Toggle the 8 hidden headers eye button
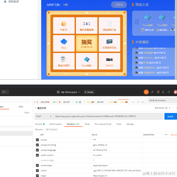Screen dimensions: 177x177 point(52,130)
